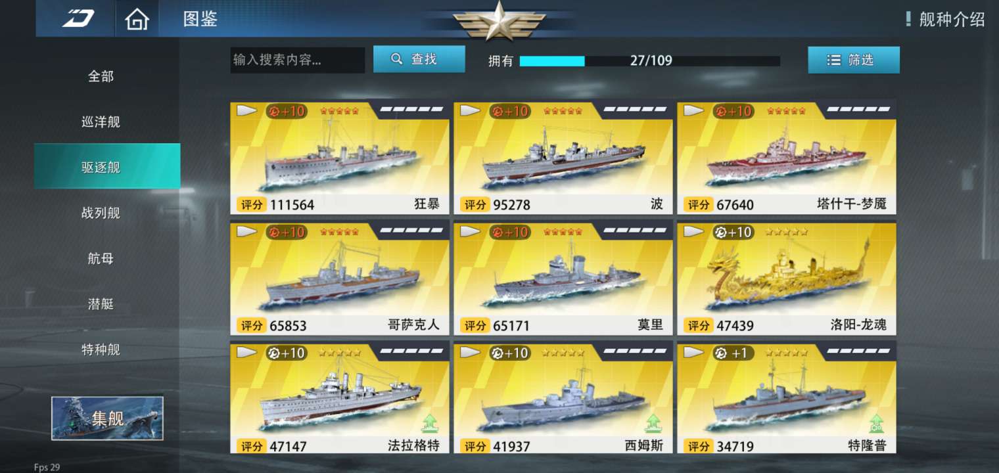This screenshot has width=999, height=473.
Task: Open the 舰种介绍 info icon
Action: 908,19
